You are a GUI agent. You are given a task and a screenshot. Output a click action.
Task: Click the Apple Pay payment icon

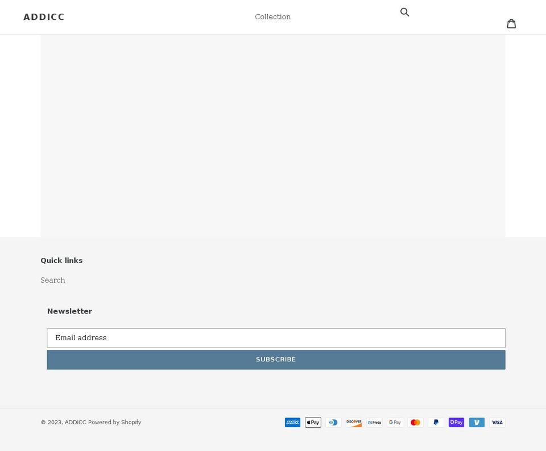[x=313, y=422]
